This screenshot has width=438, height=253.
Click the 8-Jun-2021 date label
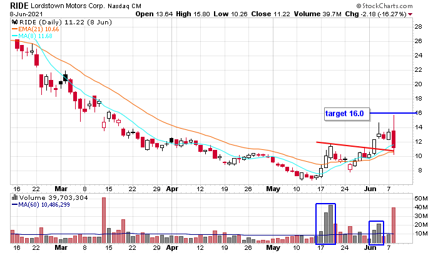coord(26,14)
